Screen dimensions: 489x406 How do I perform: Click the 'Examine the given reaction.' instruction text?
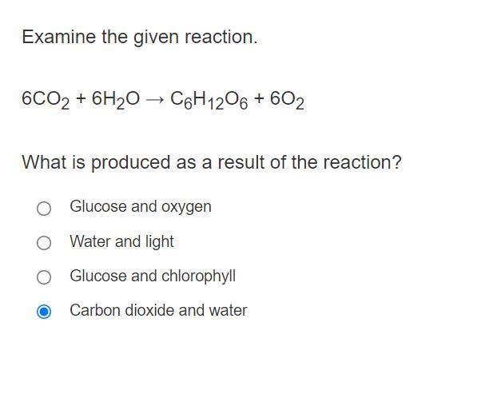click(x=140, y=38)
